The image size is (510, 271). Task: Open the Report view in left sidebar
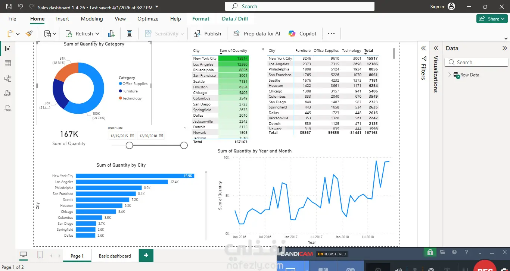point(7,48)
